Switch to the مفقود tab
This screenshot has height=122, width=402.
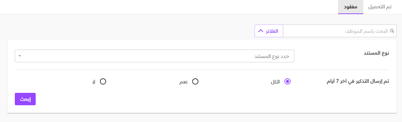click(x=351, y=7)
